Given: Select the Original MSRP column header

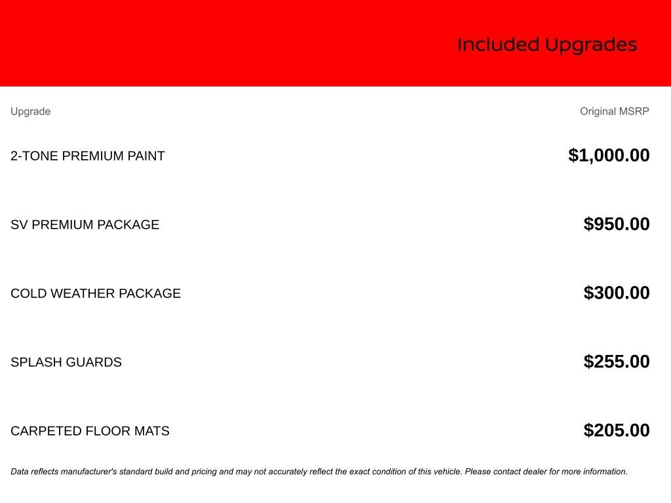Looking at the screenshot, I should tap(615, 111).
